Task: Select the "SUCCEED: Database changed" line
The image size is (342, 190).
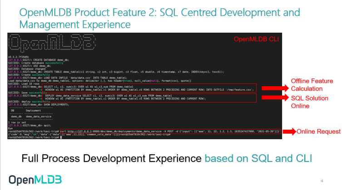Action: pos(27,69)
